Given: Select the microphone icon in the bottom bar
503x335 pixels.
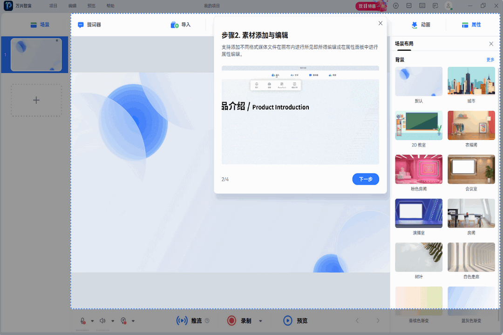Looking at the screenshot, I should (x=82, y=321).
